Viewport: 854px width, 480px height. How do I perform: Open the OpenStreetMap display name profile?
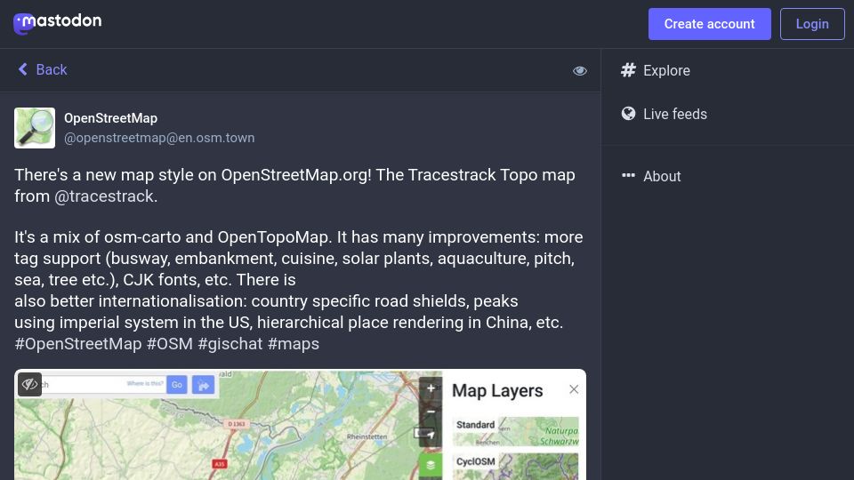(110, 118)
